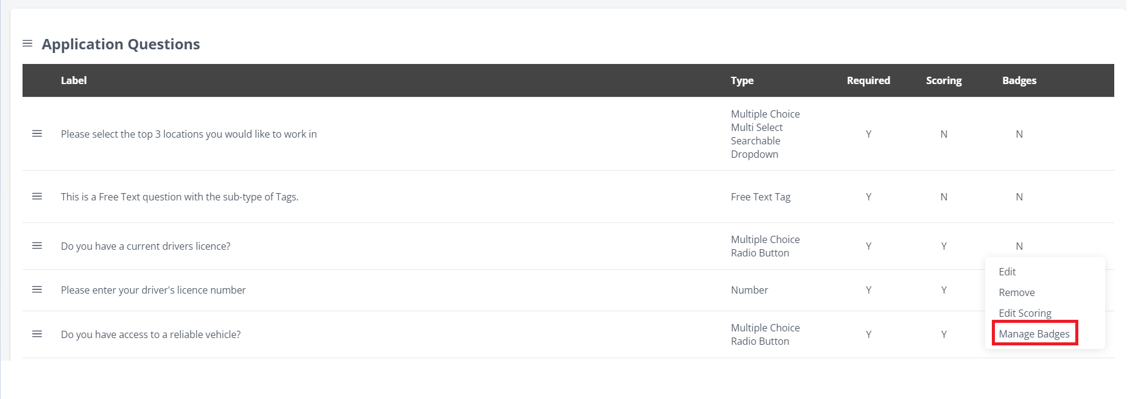Click the Scoring column header
1138x399 pixels.
tap(944, 80)
